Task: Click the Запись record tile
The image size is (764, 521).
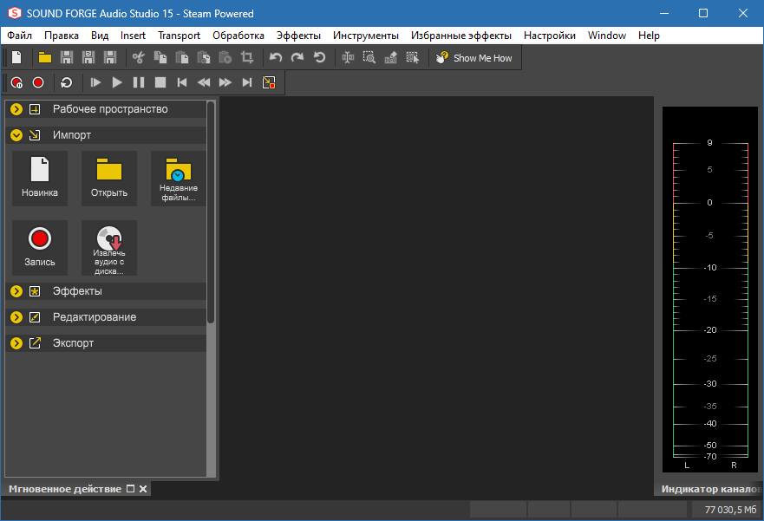Action: [x=40, y=248]
